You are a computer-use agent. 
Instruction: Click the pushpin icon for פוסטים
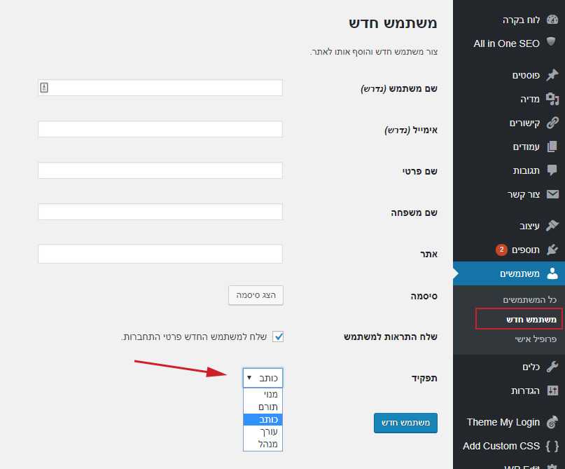pyautogui.click(x=552, y=75)
